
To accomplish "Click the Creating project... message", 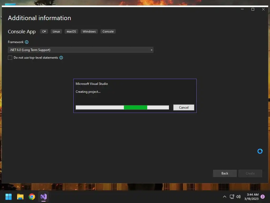I will [x=88, y=92].
